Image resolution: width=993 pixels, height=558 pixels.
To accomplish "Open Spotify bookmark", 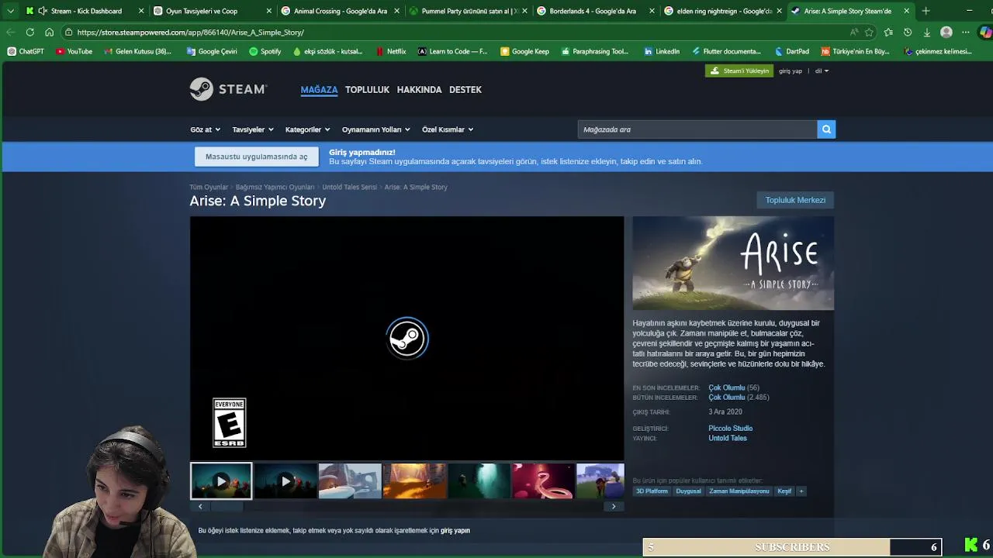I will click(x=265, y=51).
